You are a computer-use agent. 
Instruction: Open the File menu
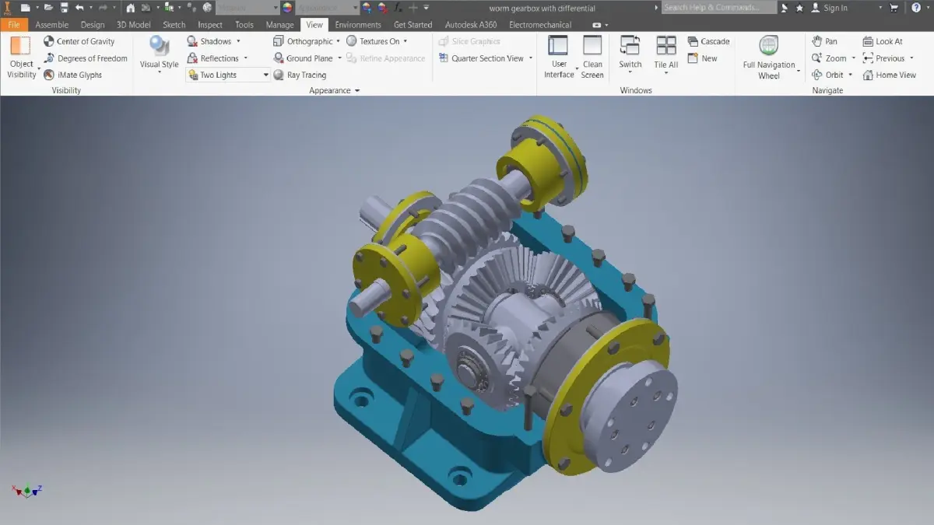pyautogui.click(x=14, y=25)
